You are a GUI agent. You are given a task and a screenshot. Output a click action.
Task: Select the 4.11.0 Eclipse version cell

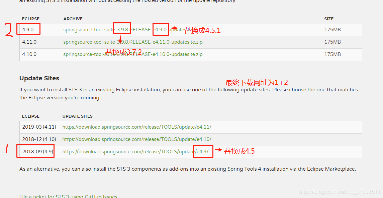pos(29,42)
